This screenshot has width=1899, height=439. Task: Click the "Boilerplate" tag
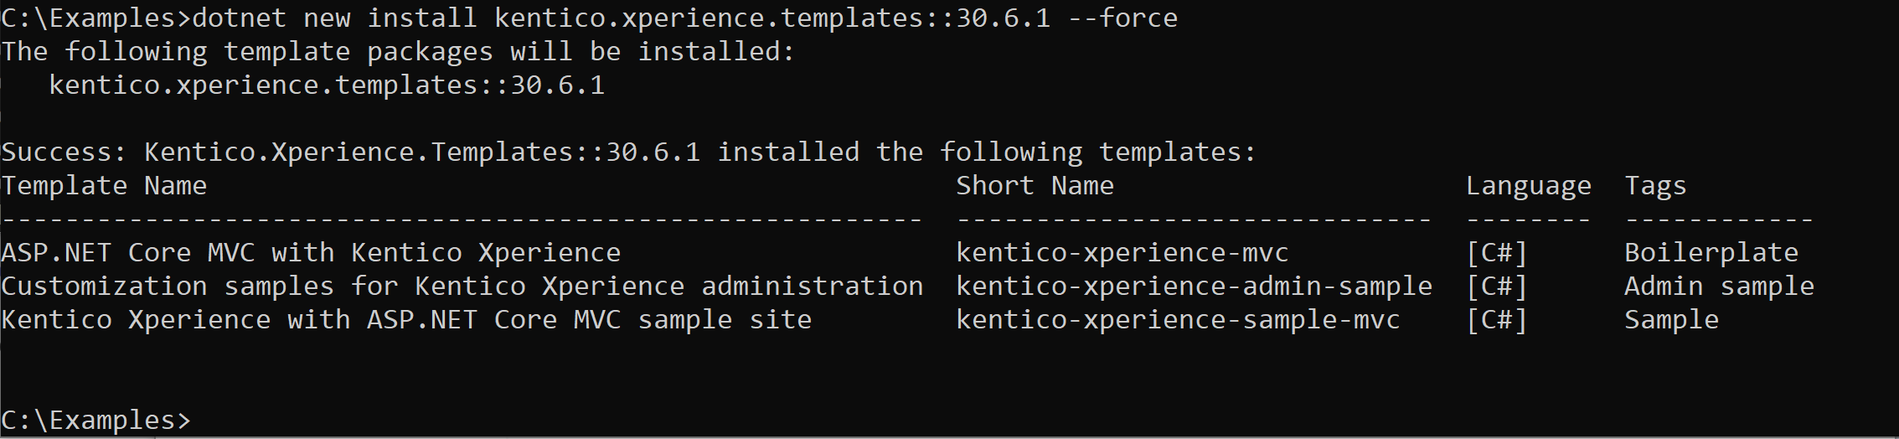tap(1711, 252)
